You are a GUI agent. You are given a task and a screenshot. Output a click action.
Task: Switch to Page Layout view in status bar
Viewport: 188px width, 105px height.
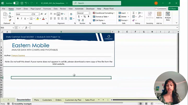tap(146, 103)
